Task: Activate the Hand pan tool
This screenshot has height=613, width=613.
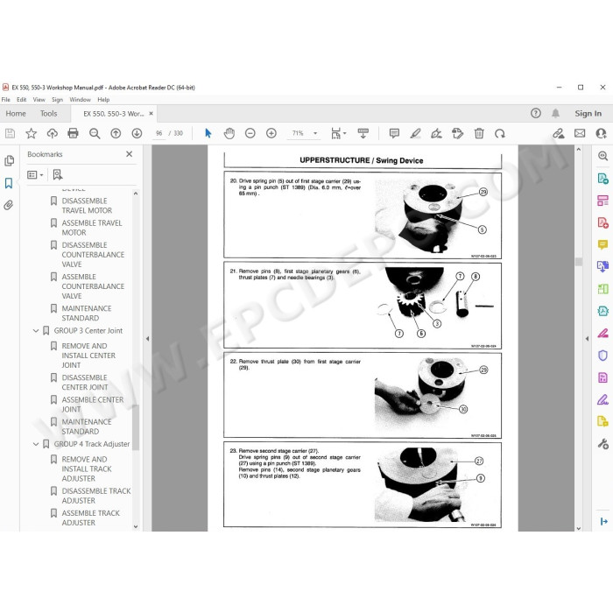Action: pos(229,133)
